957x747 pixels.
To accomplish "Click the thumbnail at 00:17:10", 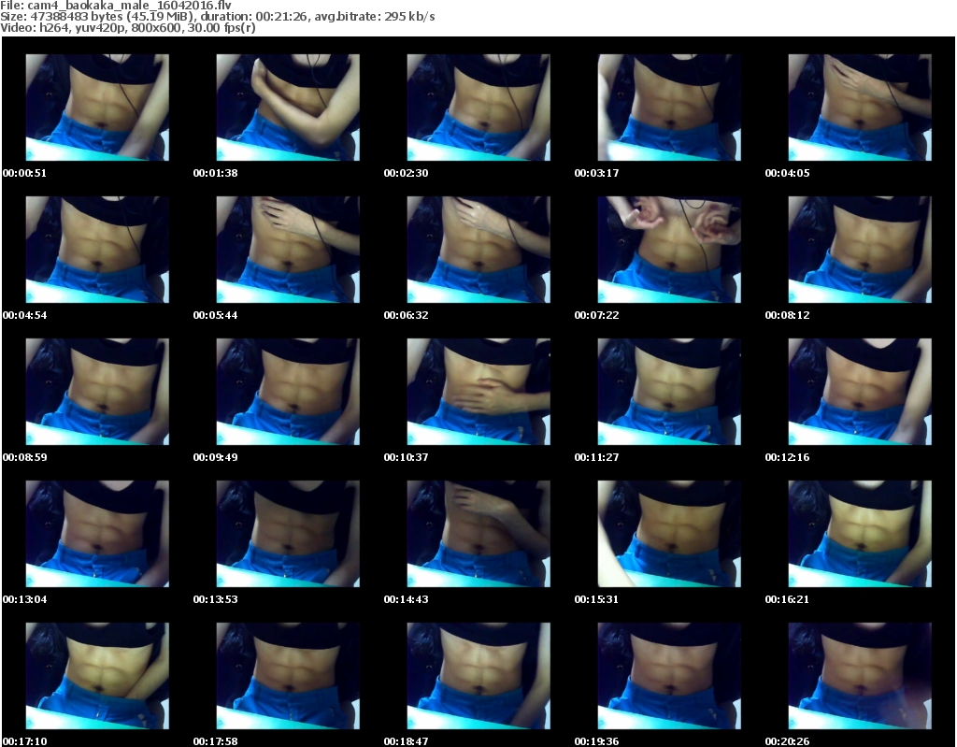I will point(97,676).
